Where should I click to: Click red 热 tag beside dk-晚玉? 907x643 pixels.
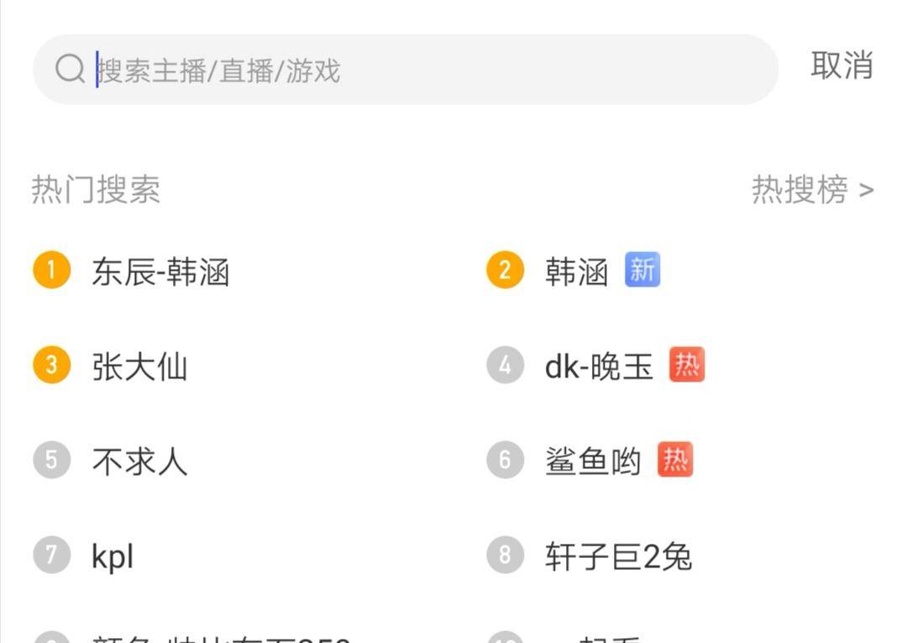point(687,366)
